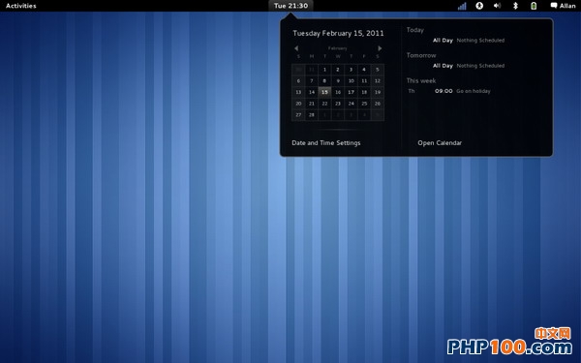Select calendar day 16

coord(338,92)
